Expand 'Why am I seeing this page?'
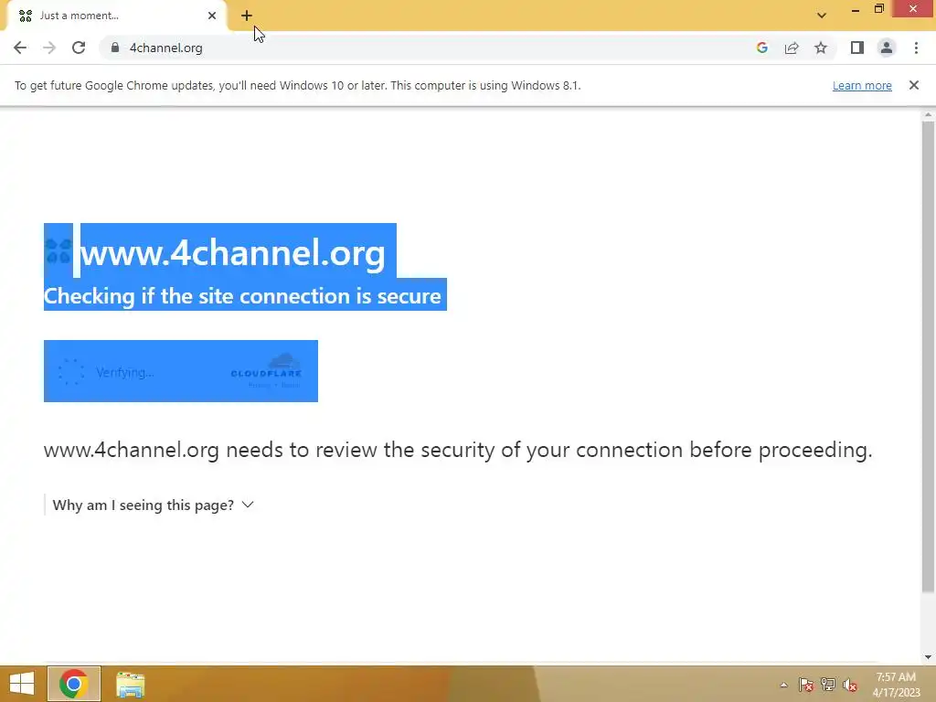 point(154,505)
